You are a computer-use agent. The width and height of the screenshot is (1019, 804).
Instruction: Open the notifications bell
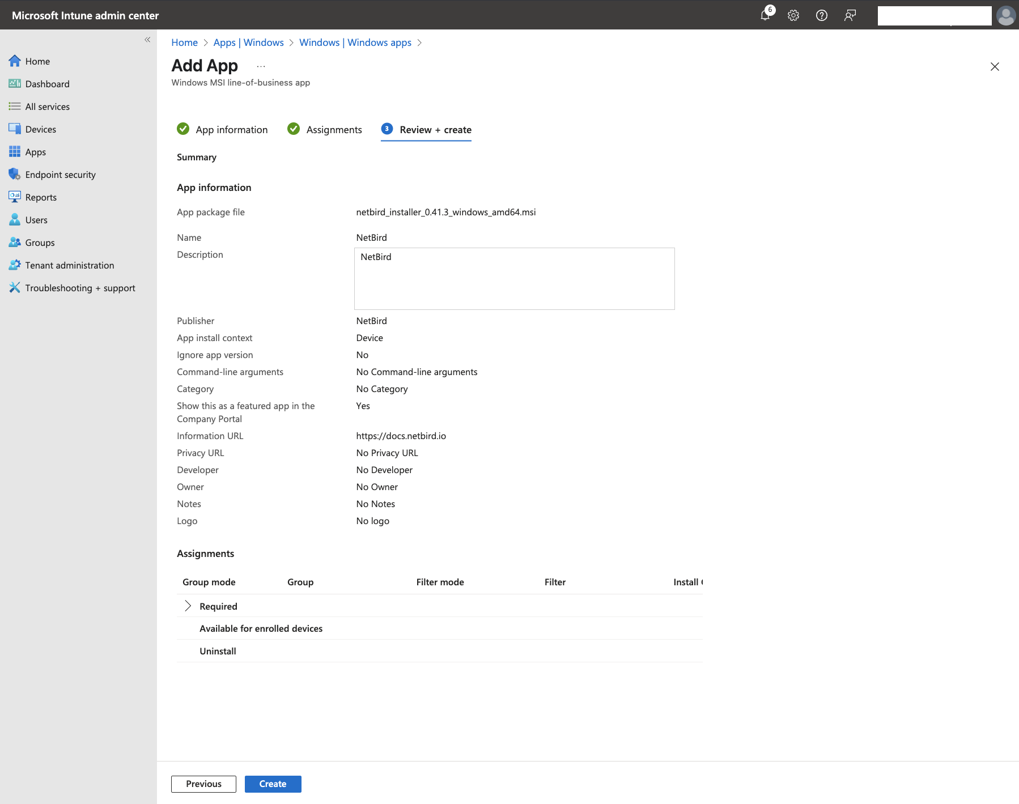[765, 15]
